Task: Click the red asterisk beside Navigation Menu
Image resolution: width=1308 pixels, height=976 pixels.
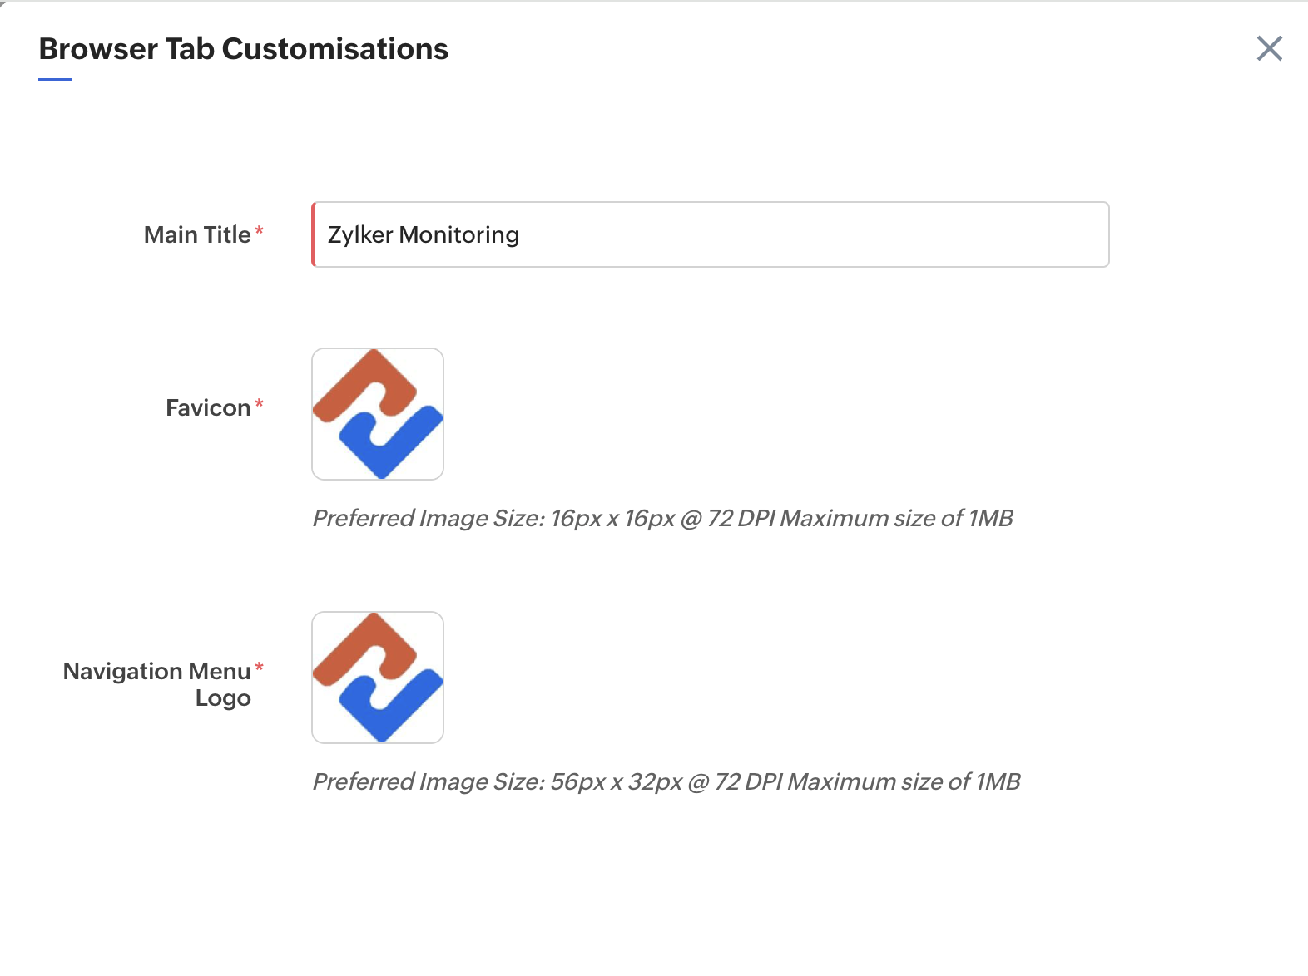Action: 260,667
